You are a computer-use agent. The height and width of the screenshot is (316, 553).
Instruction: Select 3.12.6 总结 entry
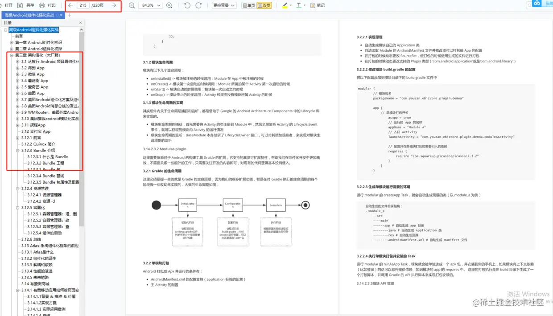[31, 239]
